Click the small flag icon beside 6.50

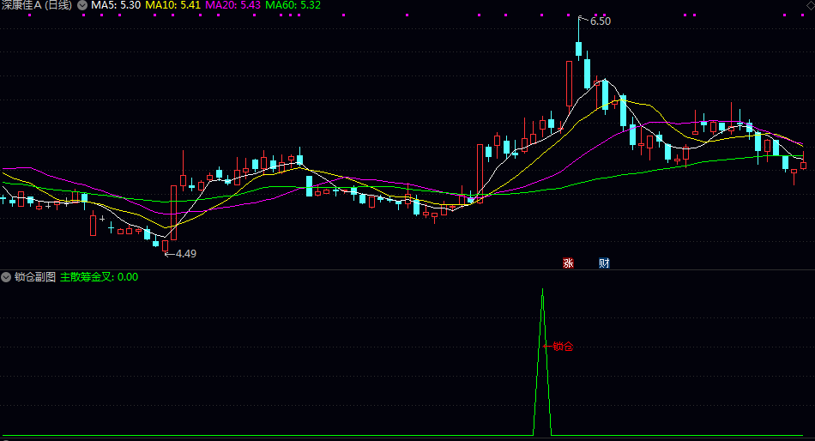click(x=584, y=20)
